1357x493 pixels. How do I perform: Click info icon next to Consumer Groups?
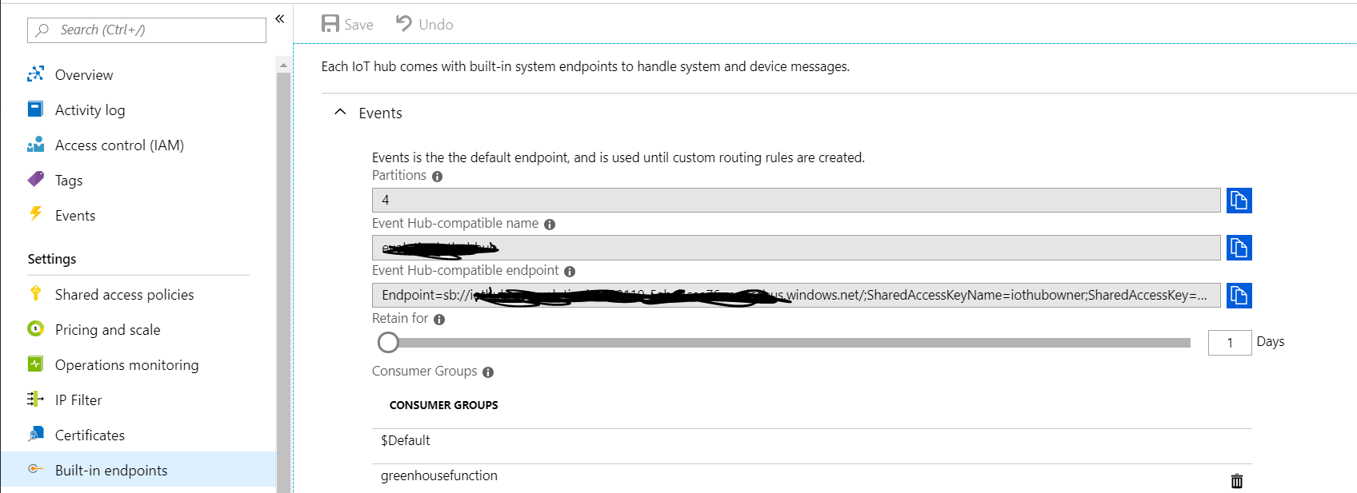tap(488, 372)
